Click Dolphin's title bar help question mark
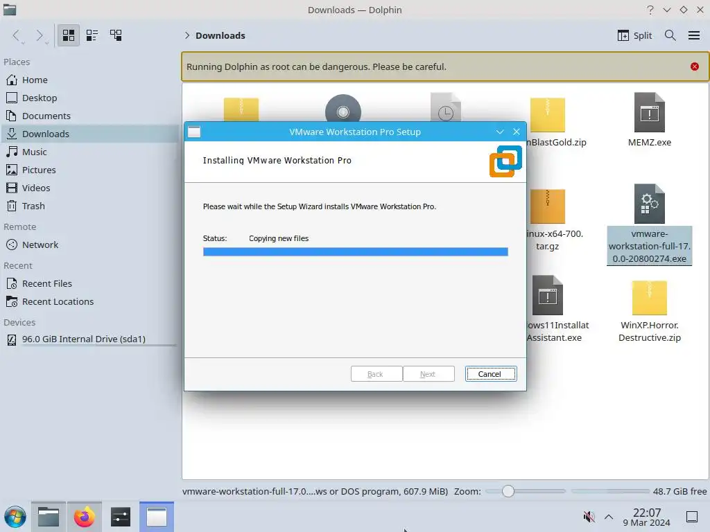Viewport: 710px width, 532px height. (650, 10)
